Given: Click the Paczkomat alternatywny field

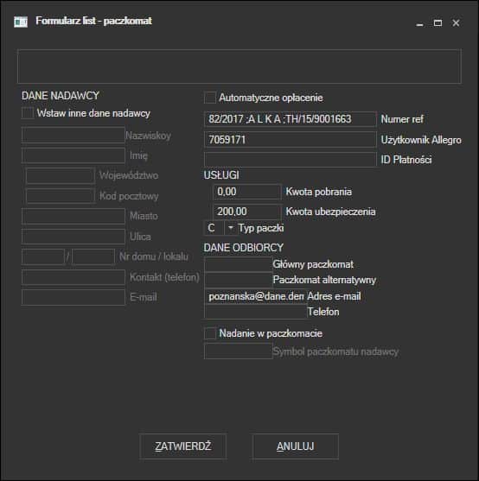Looking at the screenshot, I should pos(239,280).
